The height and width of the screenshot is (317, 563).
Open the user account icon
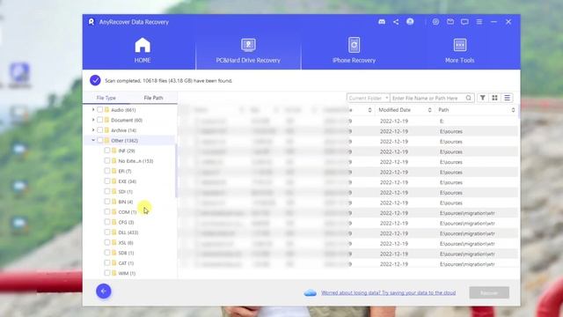(x=410, y=21)
